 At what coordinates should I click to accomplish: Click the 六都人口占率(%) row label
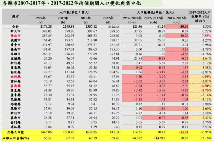click(15, 138)
